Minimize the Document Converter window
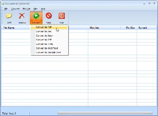Screen dimensions: 158x116 click(x=144, y=4)
